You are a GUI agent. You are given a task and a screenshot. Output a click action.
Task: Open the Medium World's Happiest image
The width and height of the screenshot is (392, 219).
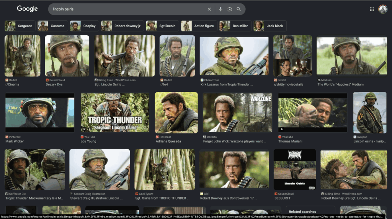coord(352,56)
